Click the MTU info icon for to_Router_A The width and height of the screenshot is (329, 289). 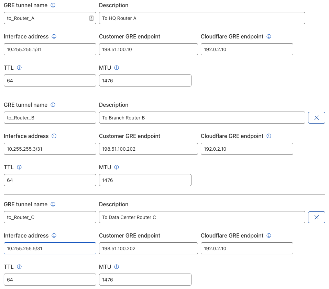pos(117,68)
